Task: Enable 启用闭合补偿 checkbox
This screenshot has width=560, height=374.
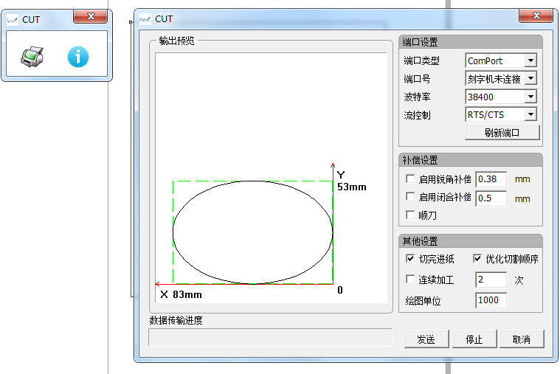Action: point(410,196)
